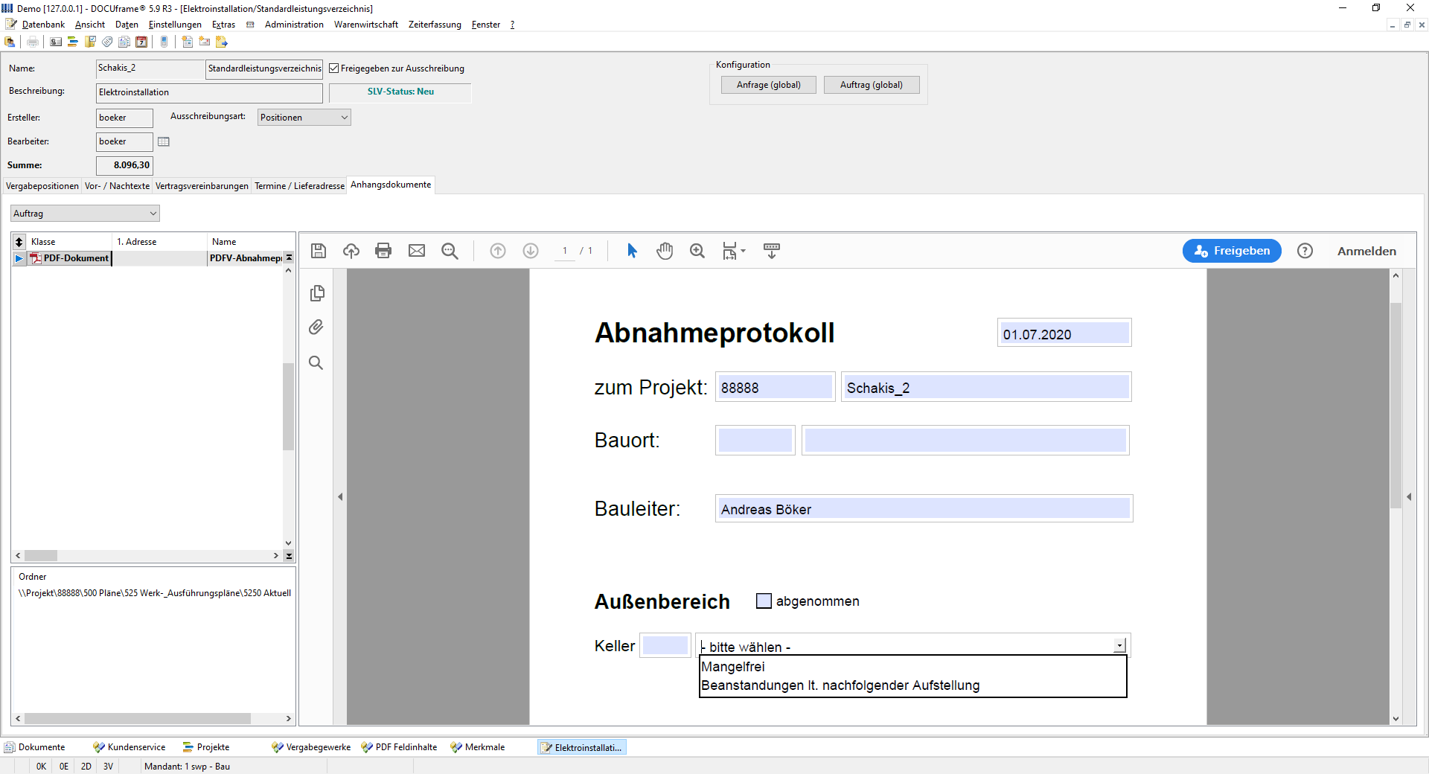Switch to the Termine / Lieferadresse tab
Viewport: 1429px width, 774px height.
coord(299,186)
